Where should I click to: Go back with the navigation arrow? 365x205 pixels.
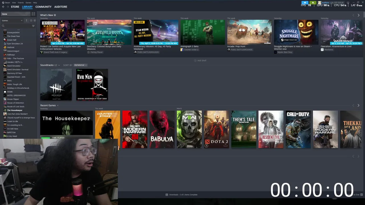(x=3, y=7)
